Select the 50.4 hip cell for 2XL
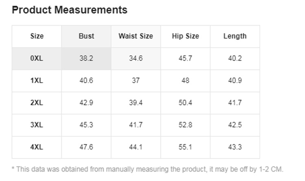The width and height of the screenshot is (305, 181). (185, 103)
